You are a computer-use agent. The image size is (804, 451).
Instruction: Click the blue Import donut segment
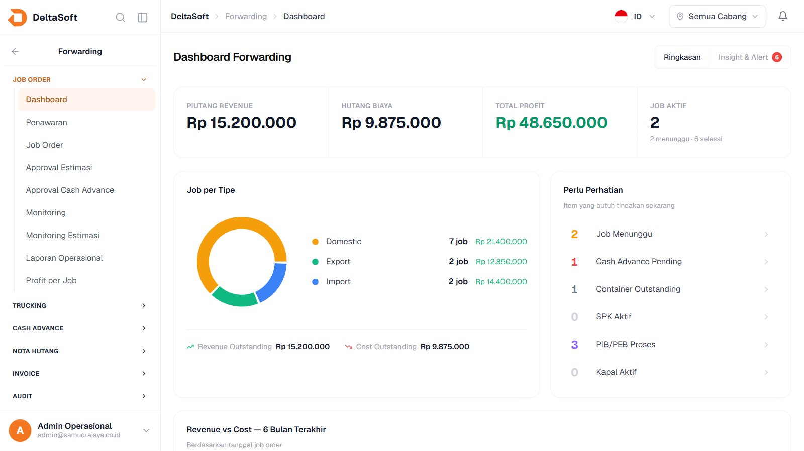pos(275,283)
